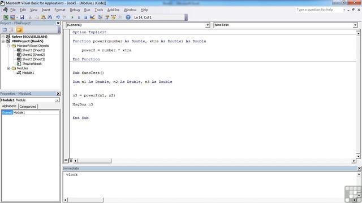Open Properties Window toolbar icon

pyautogui.click(x=107, y=17)
